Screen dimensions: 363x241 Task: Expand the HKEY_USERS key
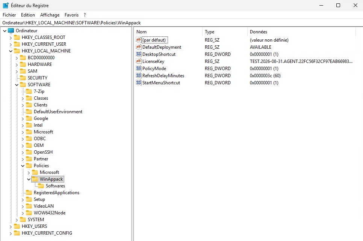pyautogui.click(x=11, y=227)
